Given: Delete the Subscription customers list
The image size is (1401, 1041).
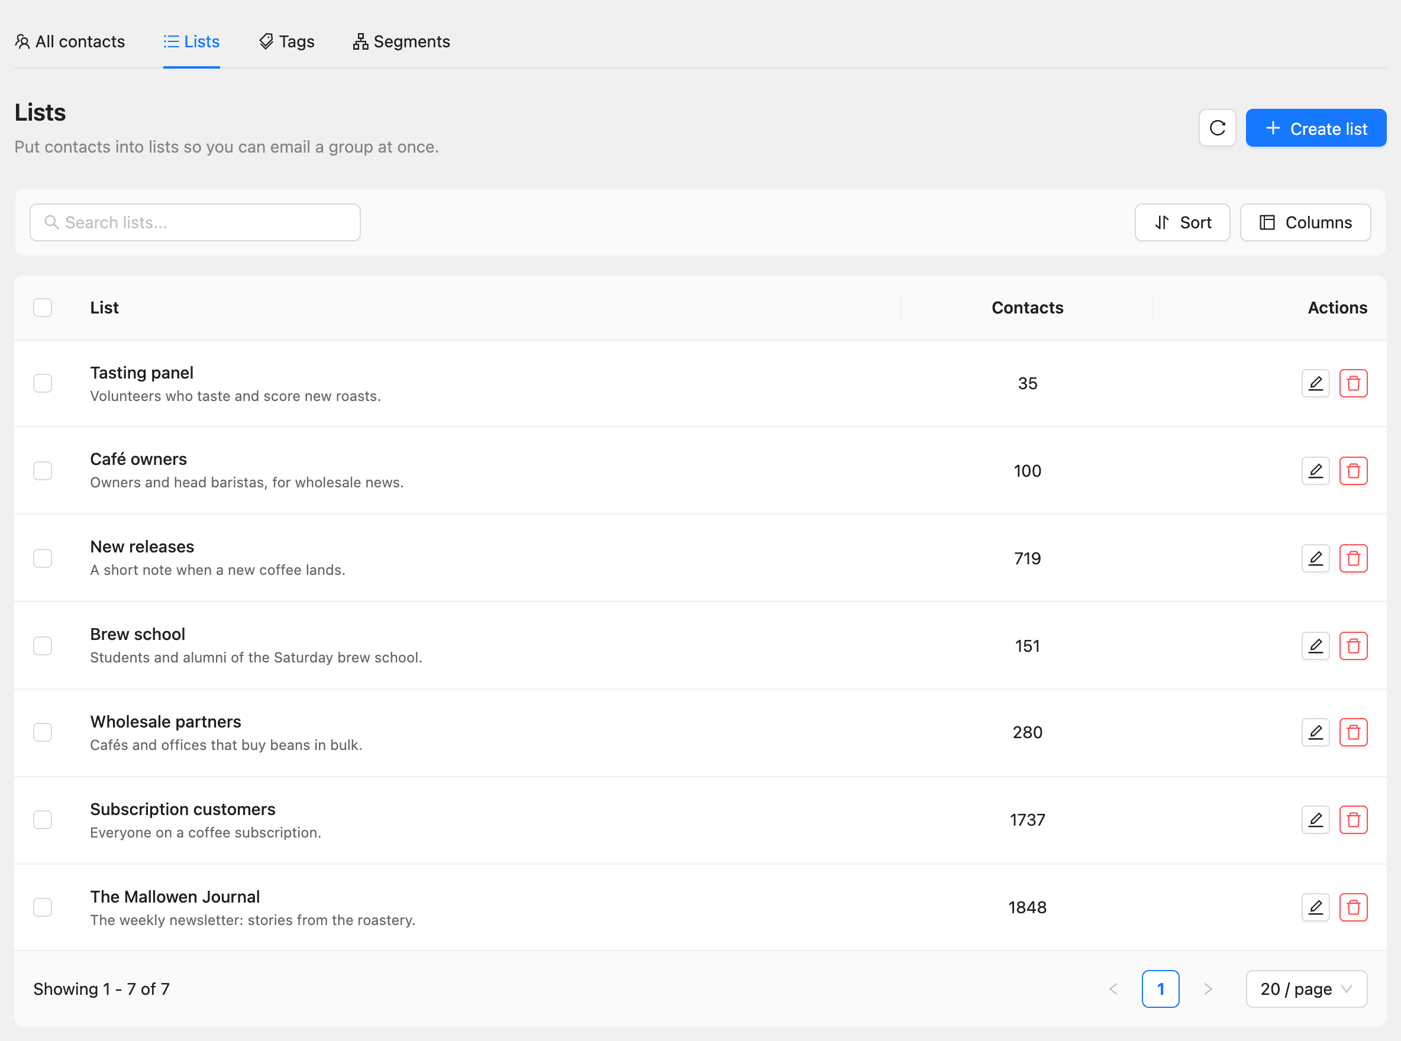Looking at the screenshot, I should [1353, 820].
